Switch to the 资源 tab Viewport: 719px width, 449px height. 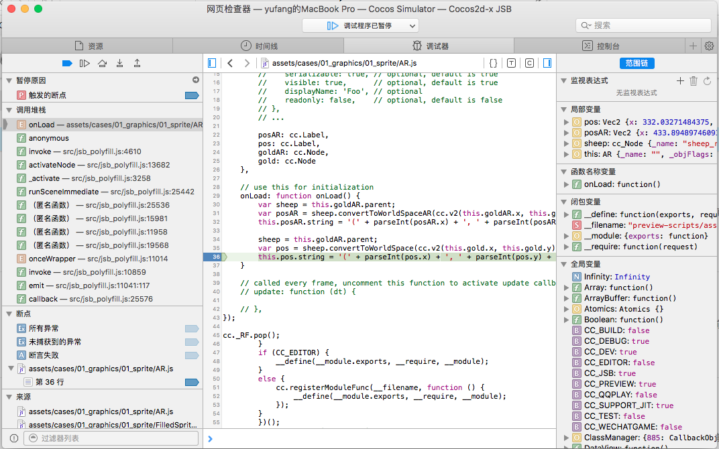[x=88, y=46]
